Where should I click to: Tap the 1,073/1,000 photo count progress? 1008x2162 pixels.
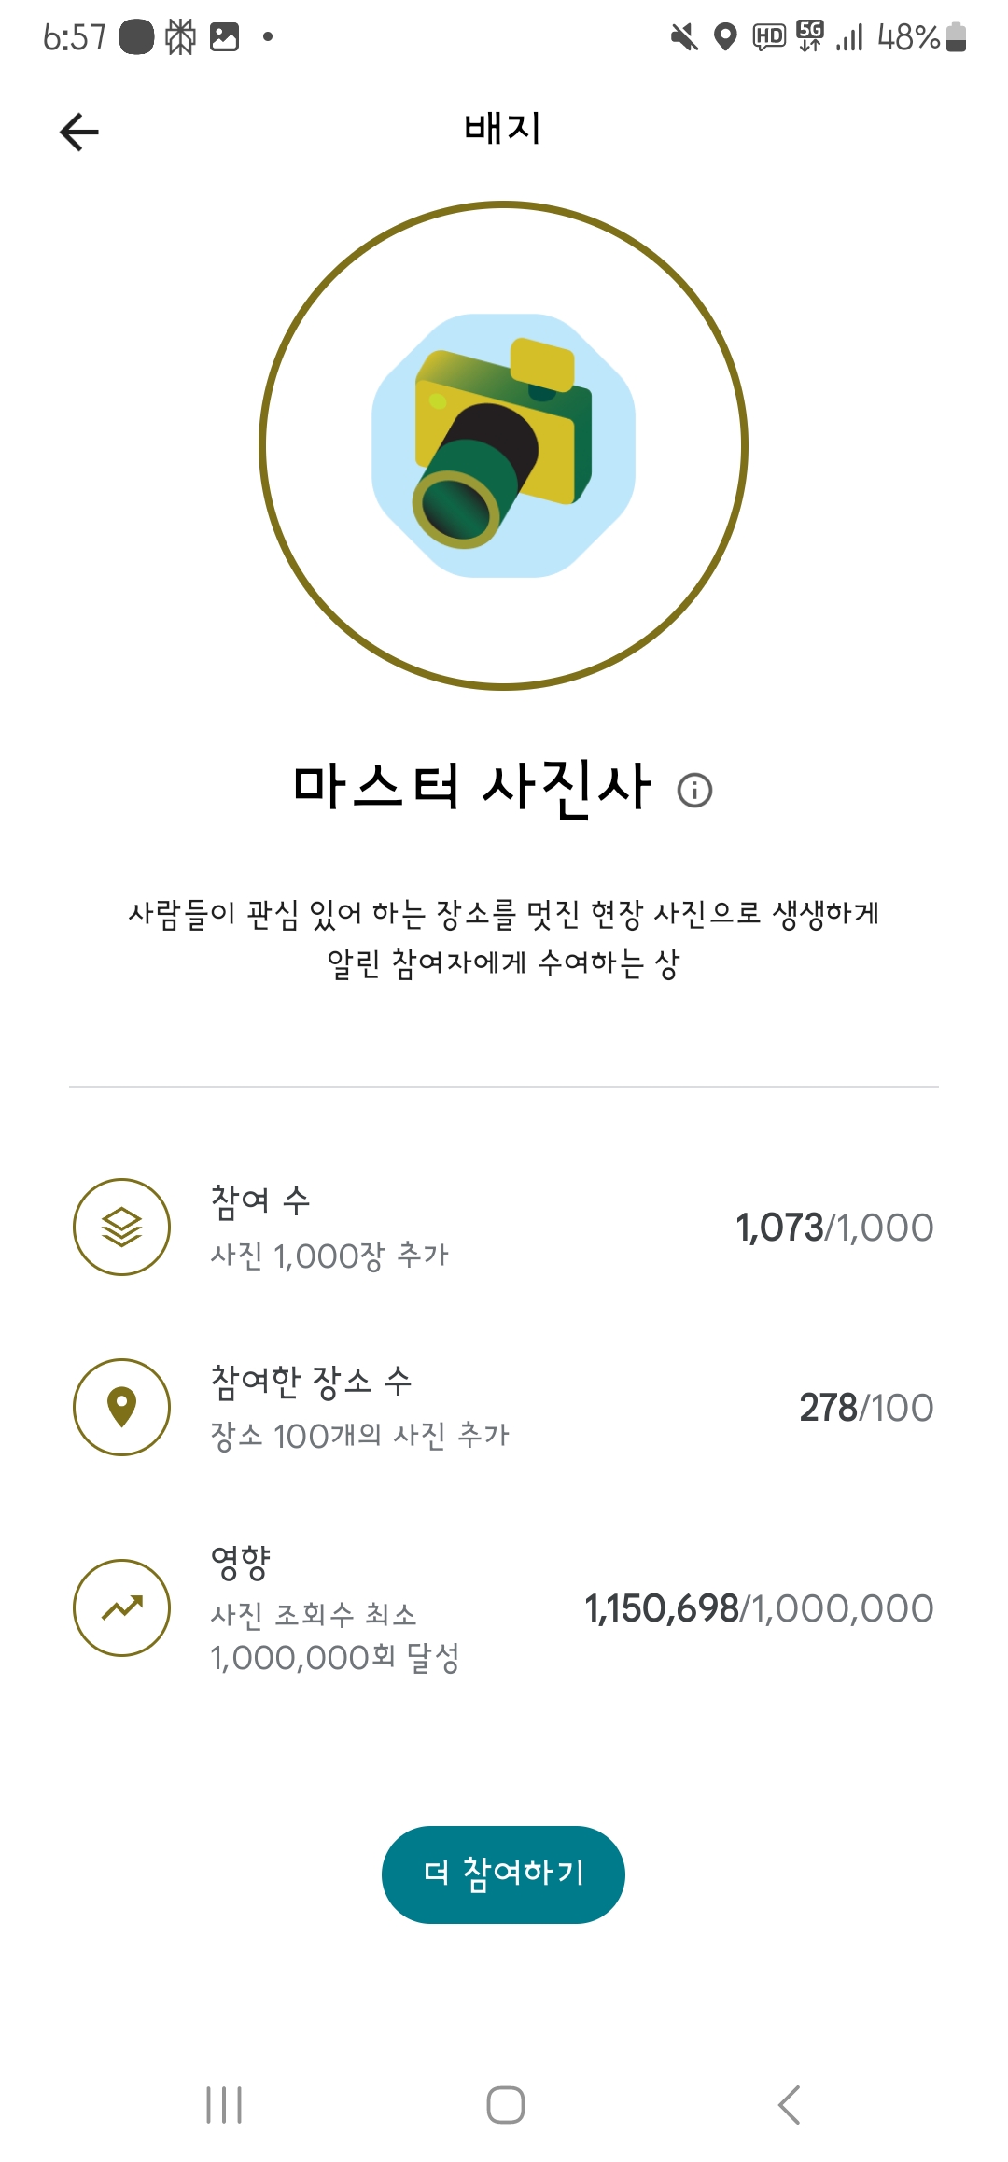click(833, 1228)
